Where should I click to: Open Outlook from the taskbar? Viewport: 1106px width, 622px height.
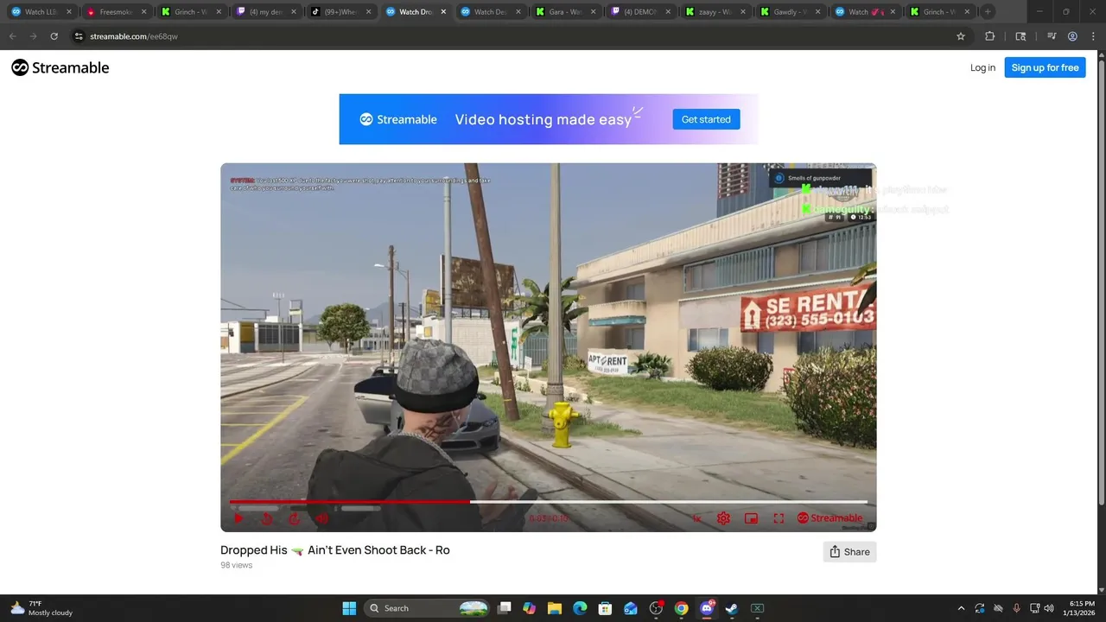point(631,608)
